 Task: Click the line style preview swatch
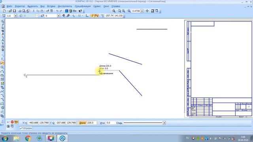(x=143, y=123)
